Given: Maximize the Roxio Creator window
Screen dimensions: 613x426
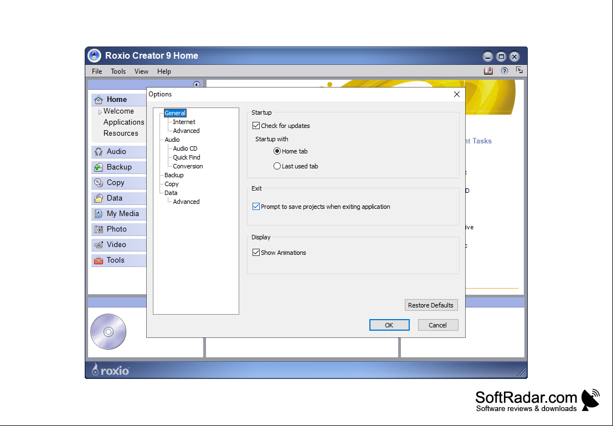Looking at the screenshot, I should point(501,57).
